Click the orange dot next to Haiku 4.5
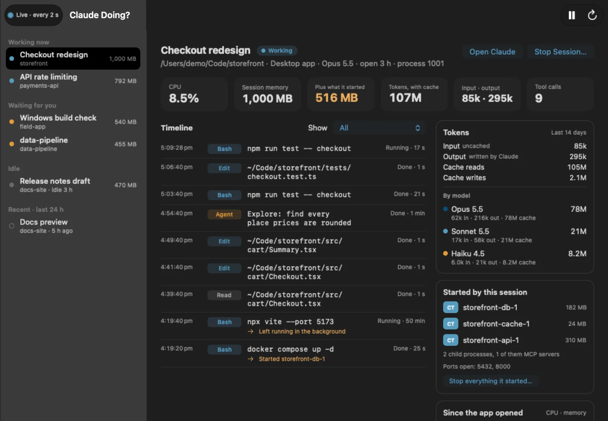 [x=445, y=253]
